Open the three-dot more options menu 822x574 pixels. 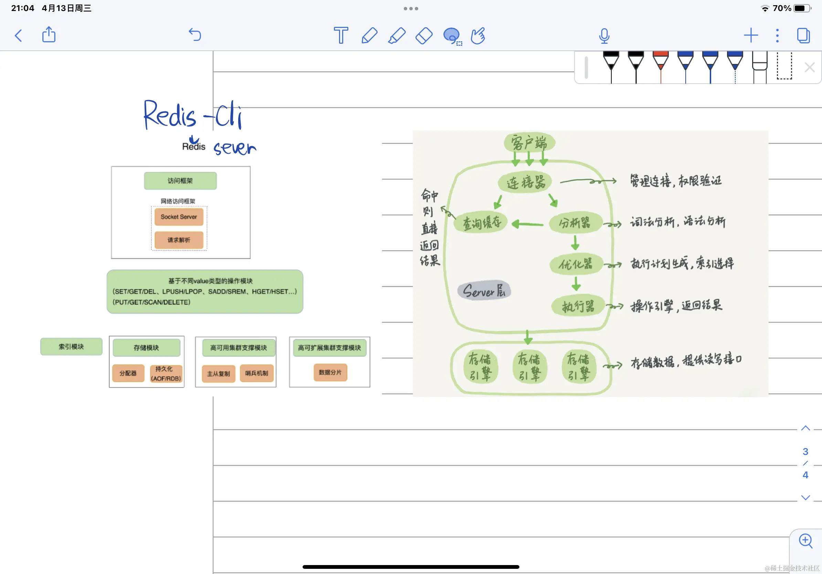777,35
